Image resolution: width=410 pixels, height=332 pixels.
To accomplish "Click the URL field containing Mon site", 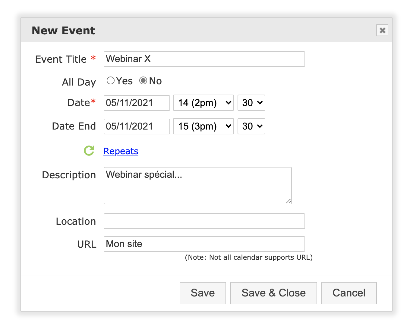I will tap(204, 244).
